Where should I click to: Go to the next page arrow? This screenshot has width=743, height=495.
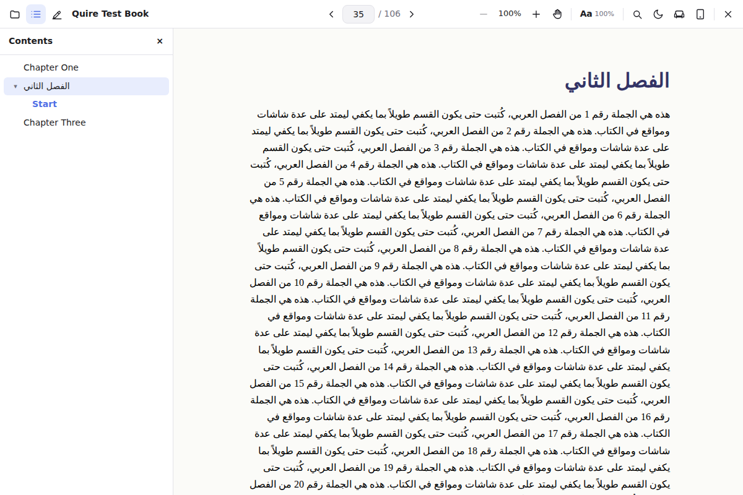[x=412, y=14]
